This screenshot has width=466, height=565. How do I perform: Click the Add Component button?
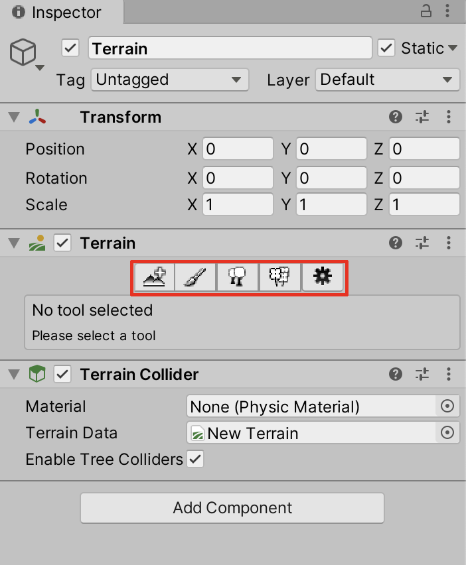pos(232,508)
